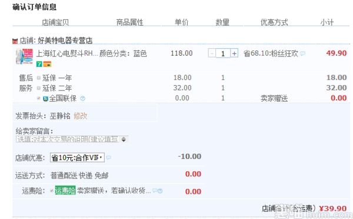
Task: Increase quantity with the plus button
Action: [x=234, y=53]
